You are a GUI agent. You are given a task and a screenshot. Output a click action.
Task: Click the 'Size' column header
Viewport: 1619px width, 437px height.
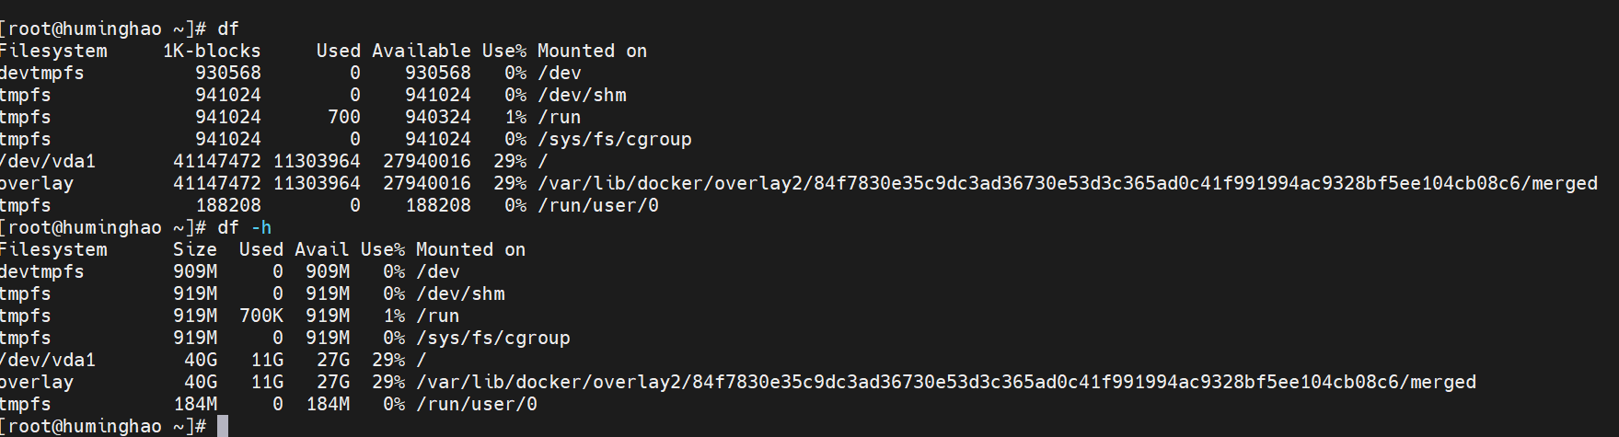click(195, 249)
